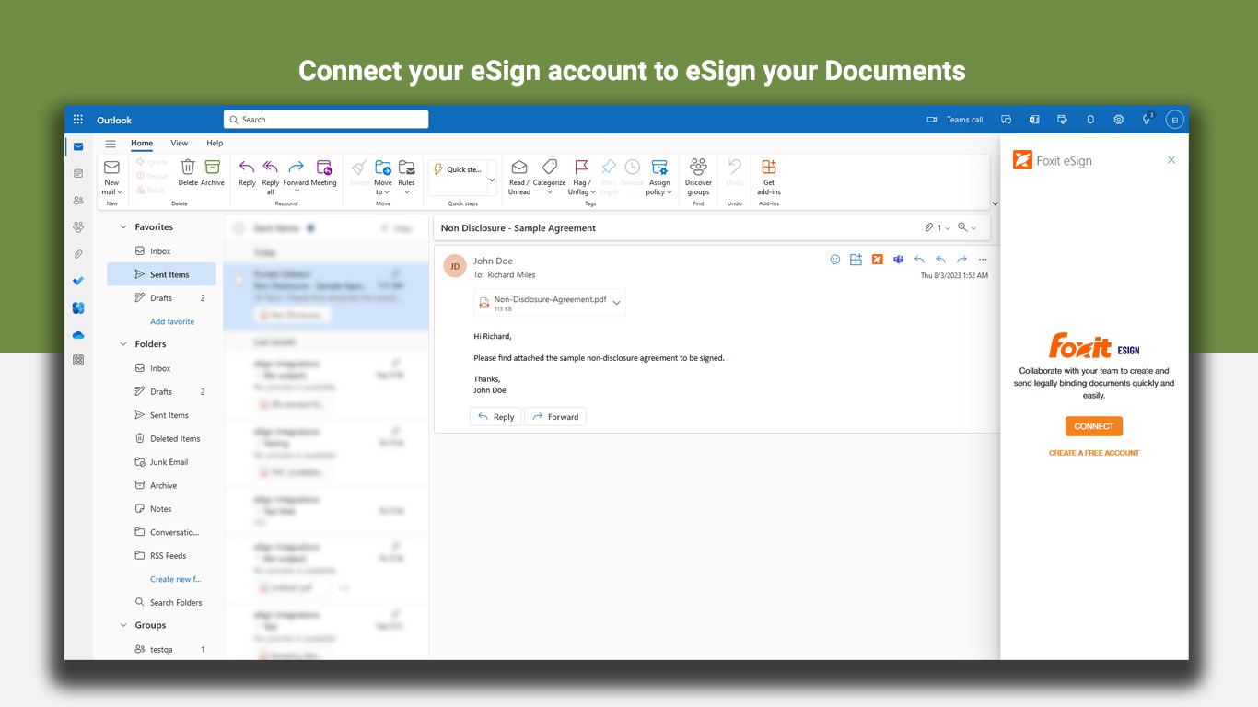Open the OneDrive cloud icon in rail
1258x707 pixels.
pyautogui.click(x=78, y=335)
